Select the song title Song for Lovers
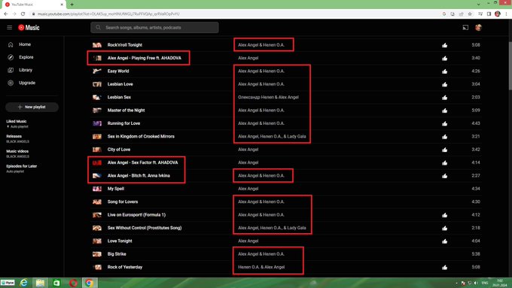This screenshot has width=512, height=288. tap(123, 202)
